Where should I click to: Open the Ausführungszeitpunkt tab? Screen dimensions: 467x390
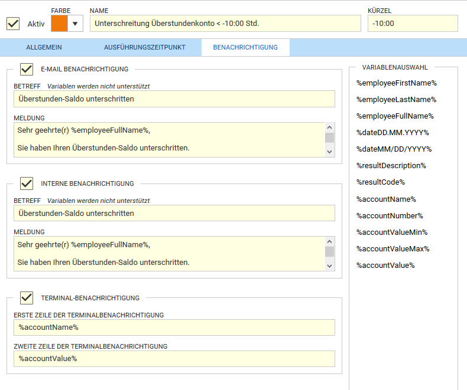click(145, 47)
